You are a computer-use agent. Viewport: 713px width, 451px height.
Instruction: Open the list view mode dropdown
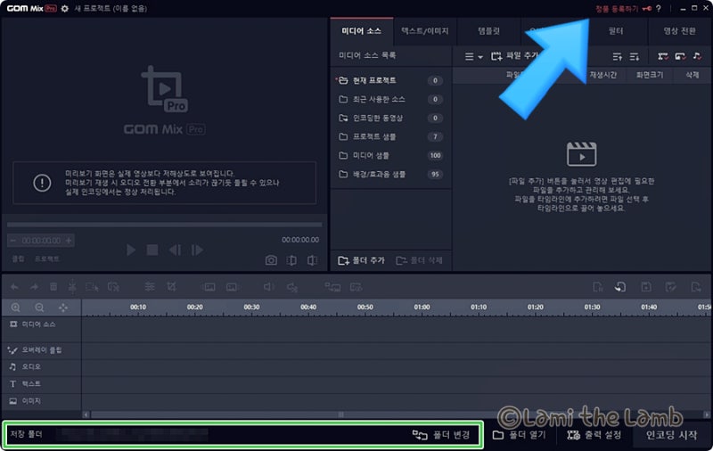click(x=473, y=56)
